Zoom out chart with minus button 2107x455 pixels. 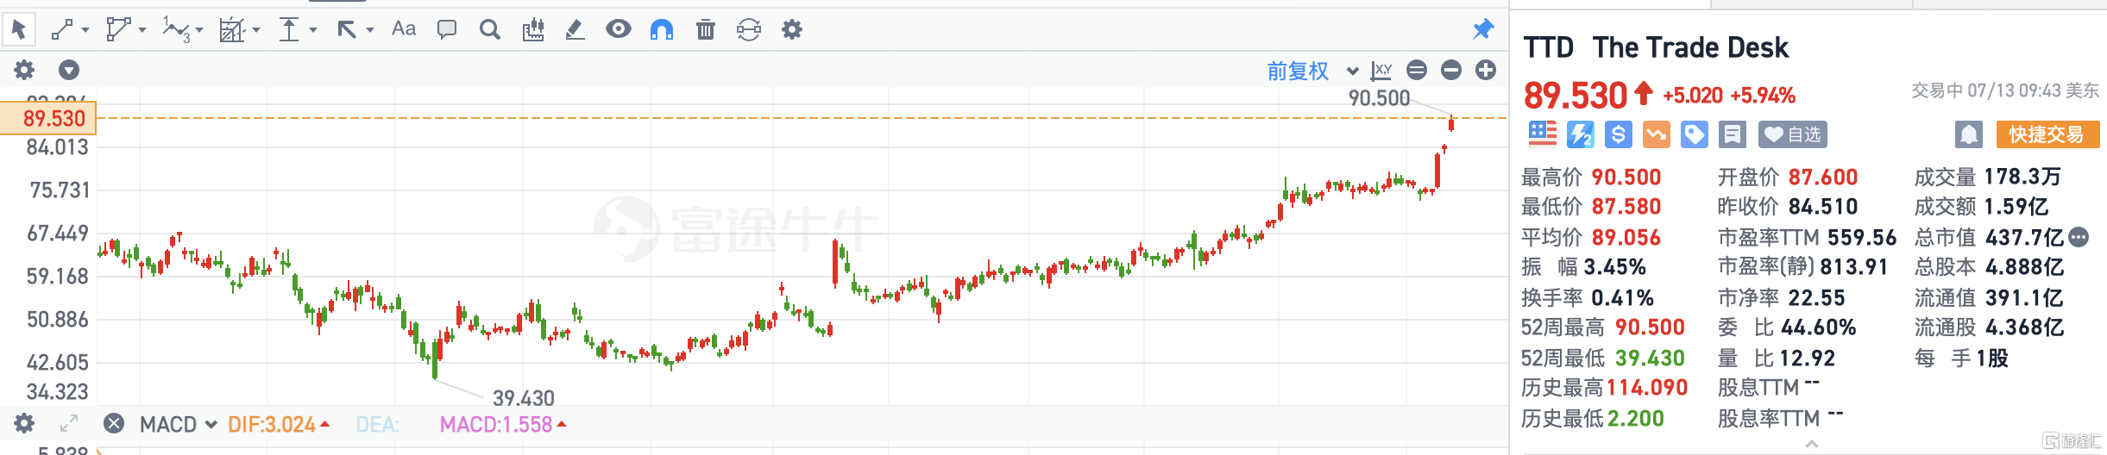pyautogui.click(x=1451, y=70)
